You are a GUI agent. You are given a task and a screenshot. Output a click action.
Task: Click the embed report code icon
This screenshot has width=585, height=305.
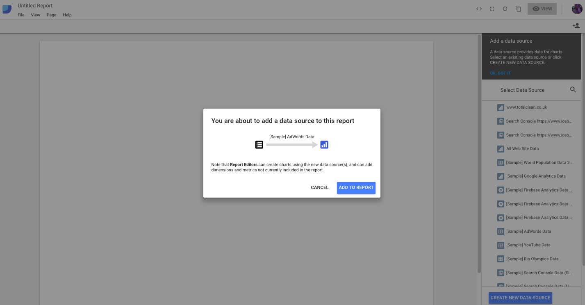pos(479,9)
